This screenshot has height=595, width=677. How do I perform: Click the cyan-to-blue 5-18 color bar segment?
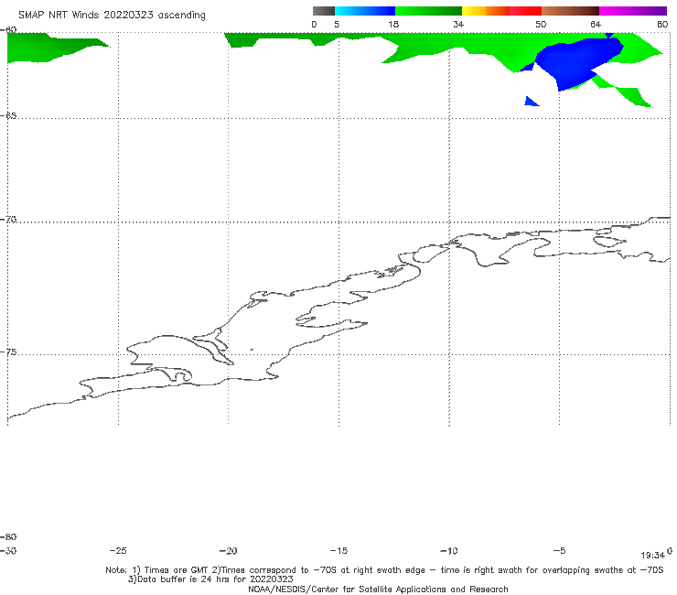point(365,11)
